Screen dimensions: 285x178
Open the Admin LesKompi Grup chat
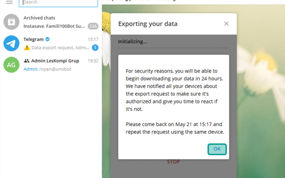[x=51, y=65]
